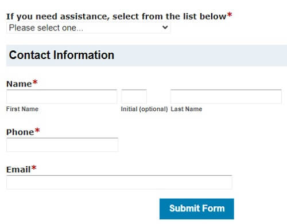
Task: Open the 'Please select one...' dropdown
Action: (88, 28)
